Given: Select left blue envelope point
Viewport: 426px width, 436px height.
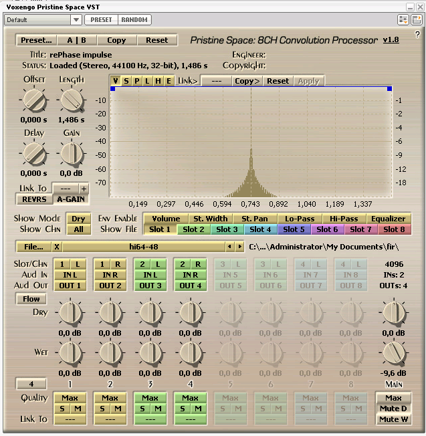Looking at the screenshot, I should 112,89.
